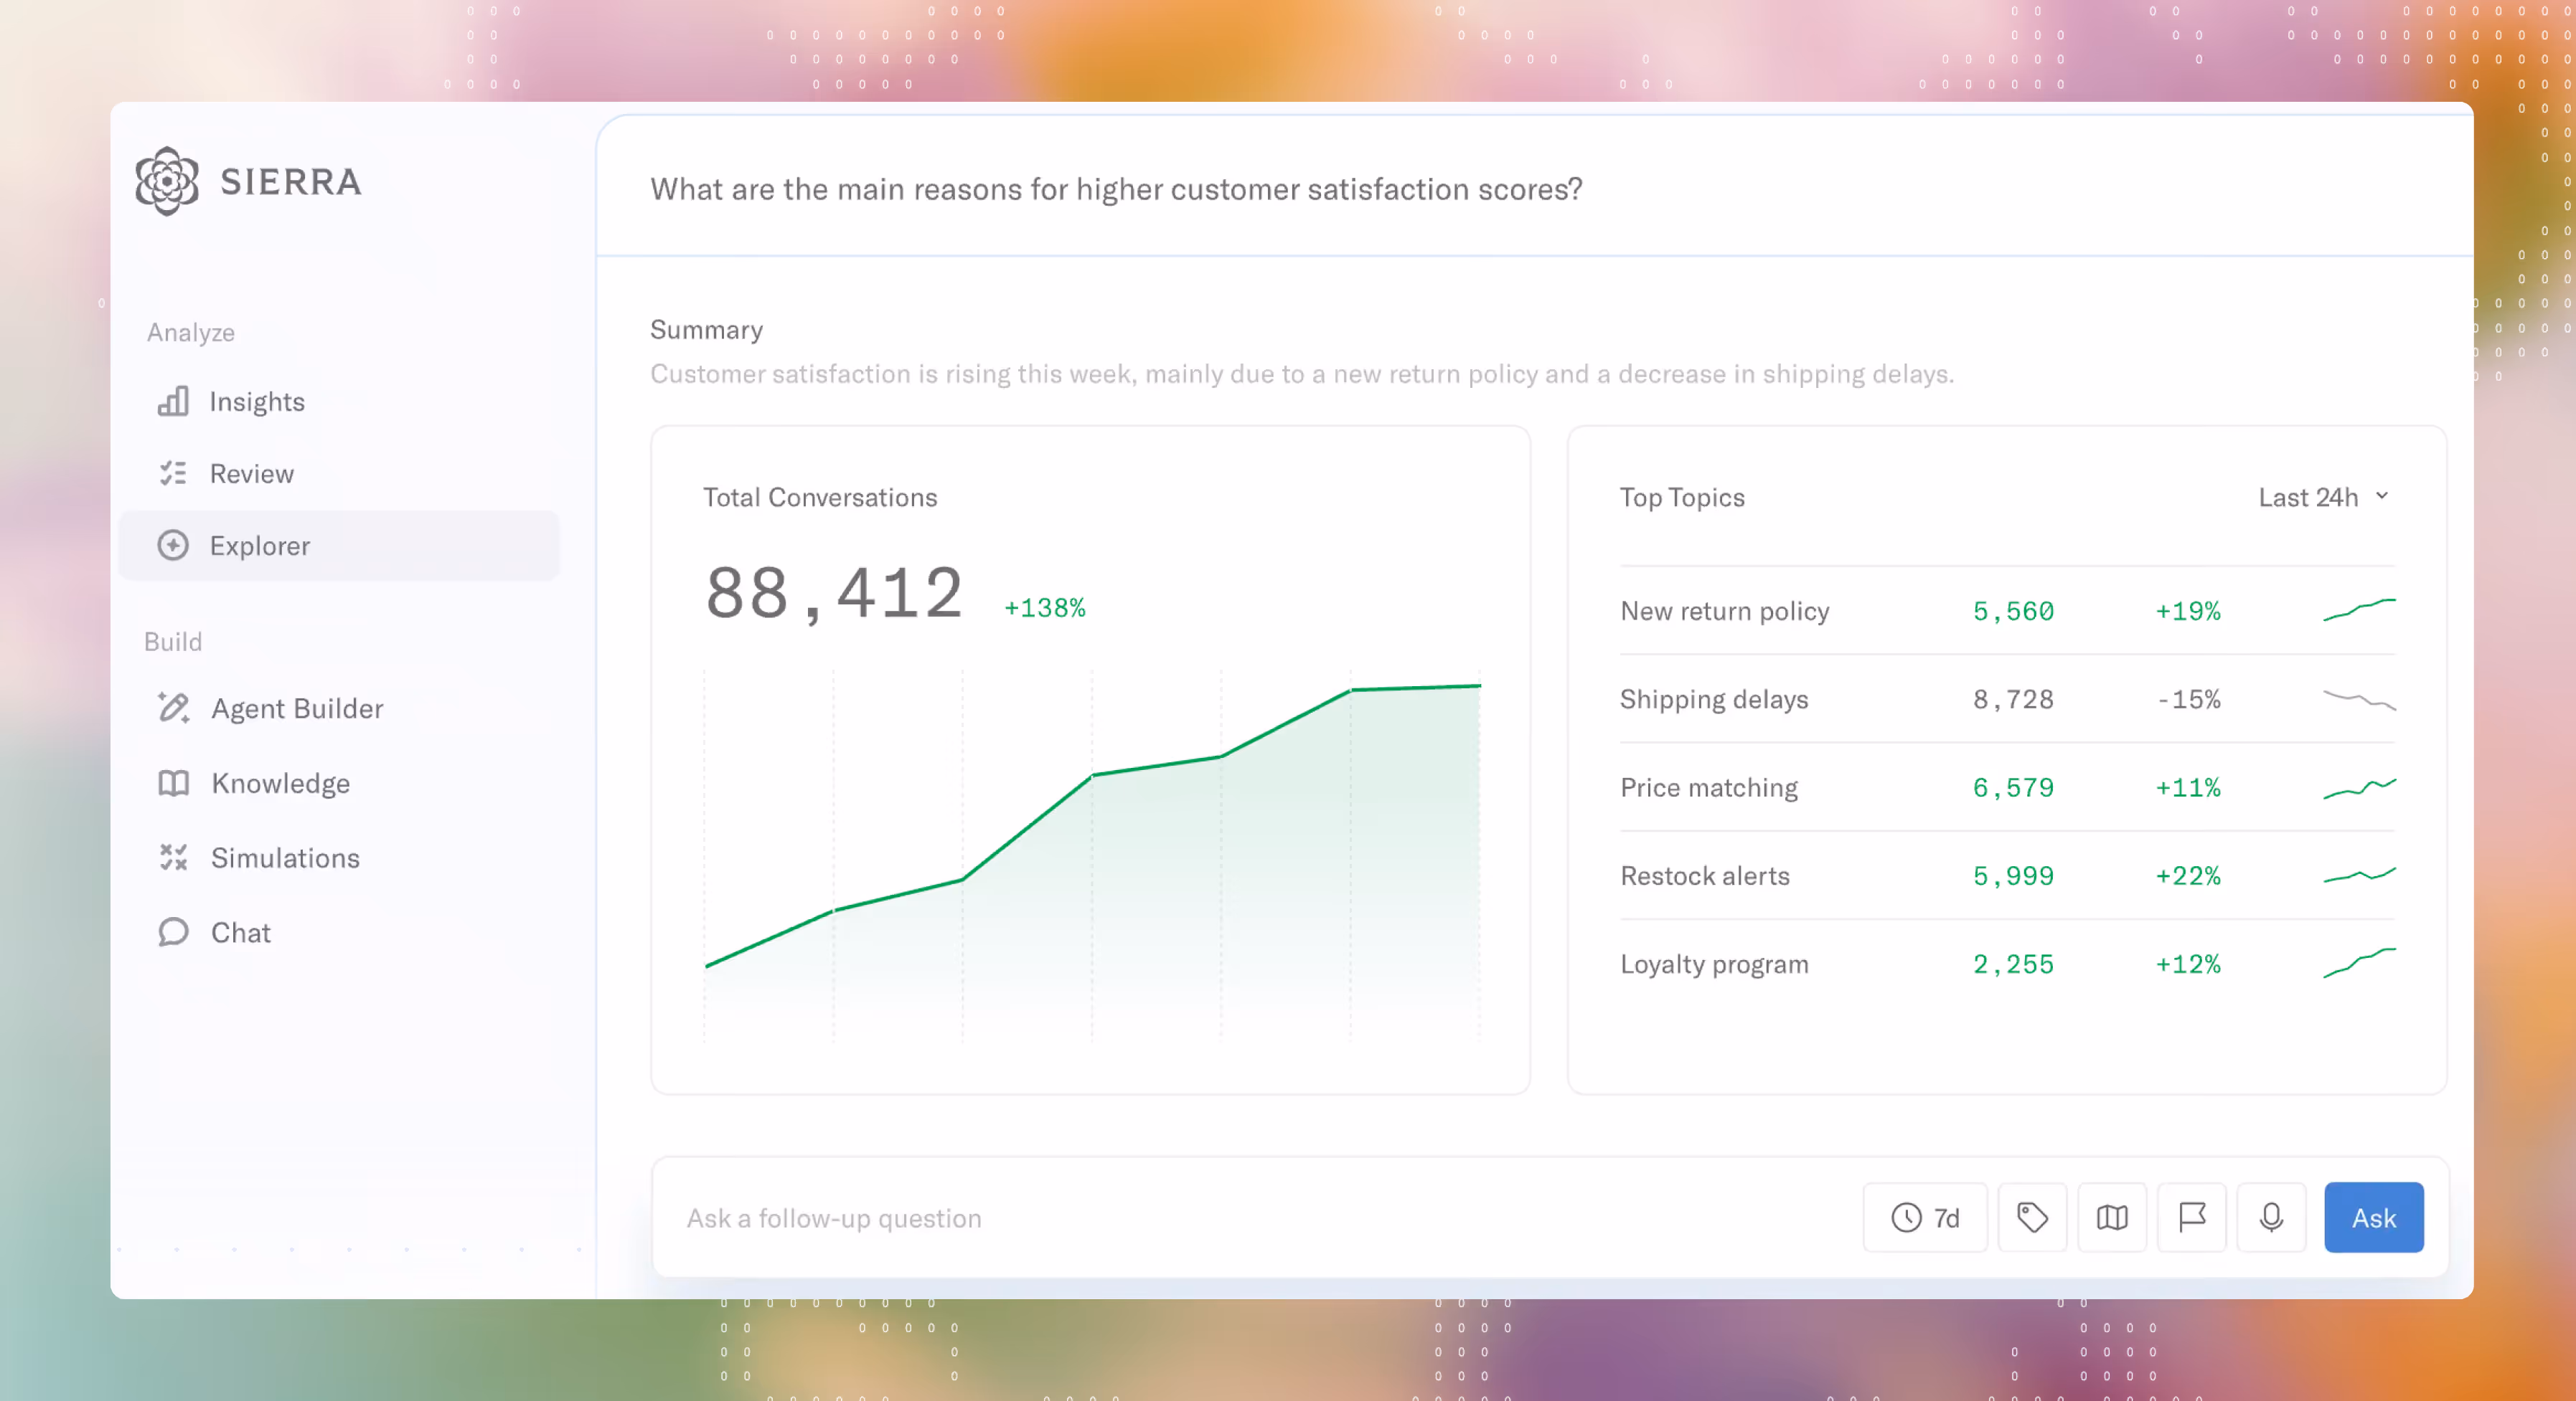Click the Summary heading
The image size is (2576, 1401).
(706, 329)
